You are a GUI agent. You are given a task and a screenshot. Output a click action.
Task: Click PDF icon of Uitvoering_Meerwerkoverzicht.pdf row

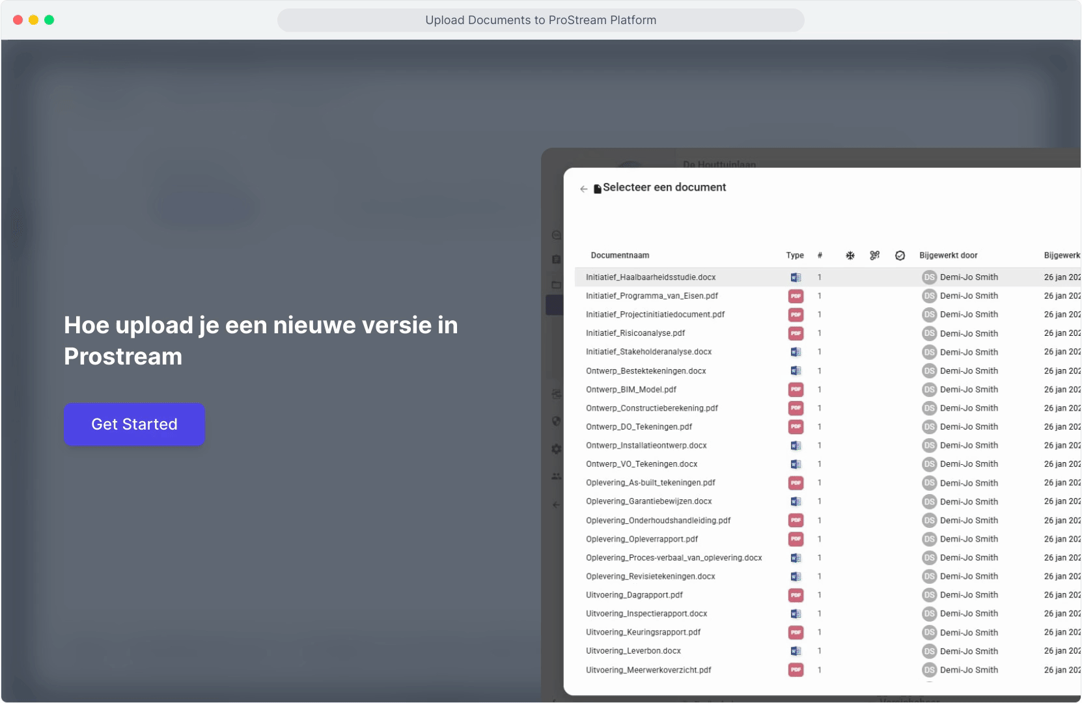(796, 670)
